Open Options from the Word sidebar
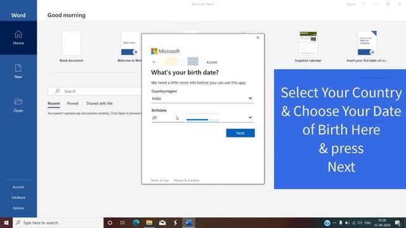Viewport: 406px width, 228px height. (18, 208)
